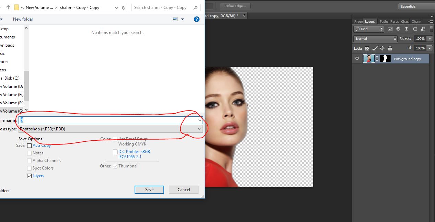Viewport: 435px width, 222px height.
Task: Open the file format dropdown
Action: [200, 129]
